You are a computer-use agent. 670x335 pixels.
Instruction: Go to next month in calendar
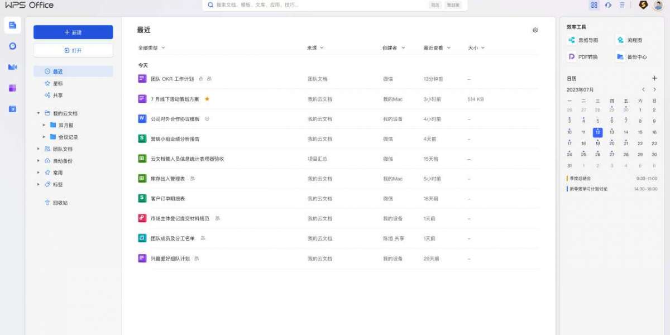pyautogui.click(x=654, y=89)
